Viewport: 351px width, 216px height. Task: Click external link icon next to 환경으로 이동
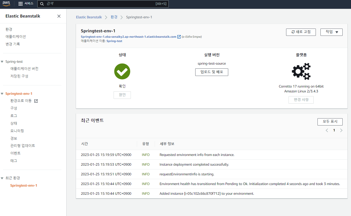coord(36,101)
